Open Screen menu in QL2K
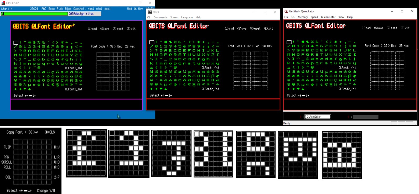Image resolution: width=419 pixels, height=194 pixels. 174,18
